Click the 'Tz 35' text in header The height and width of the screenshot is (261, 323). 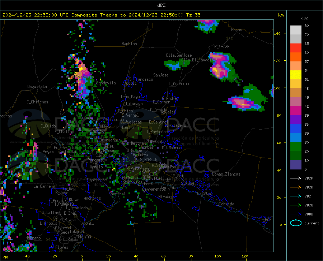(x=193, y=15)
